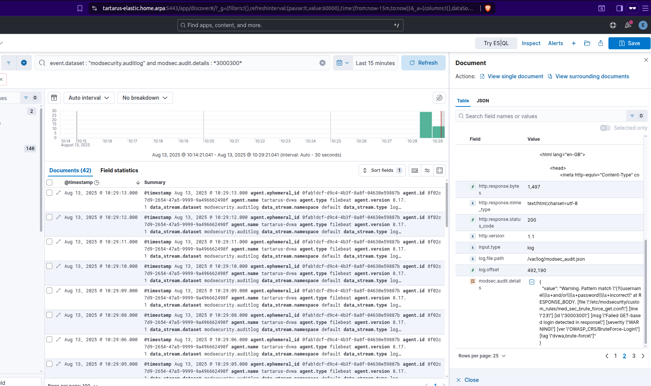Click the red-marked histogram bar at 10:29
The width and height of the screenshot is (651, 386).
coord(439,132)
